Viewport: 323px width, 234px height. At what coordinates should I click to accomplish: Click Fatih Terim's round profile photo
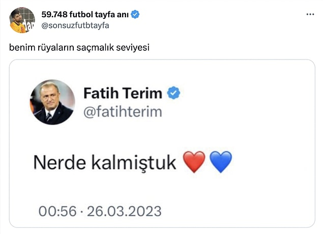52,102
